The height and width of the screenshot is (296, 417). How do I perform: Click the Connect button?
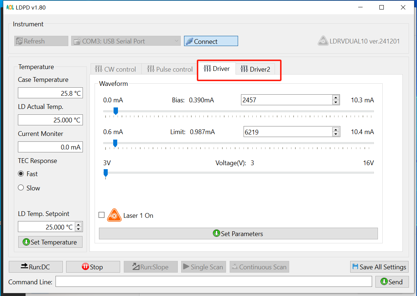click(x=211, y=41)
